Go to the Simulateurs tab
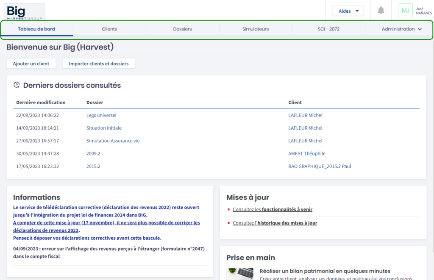Screen dimensions: 434x280 point(255,29)
